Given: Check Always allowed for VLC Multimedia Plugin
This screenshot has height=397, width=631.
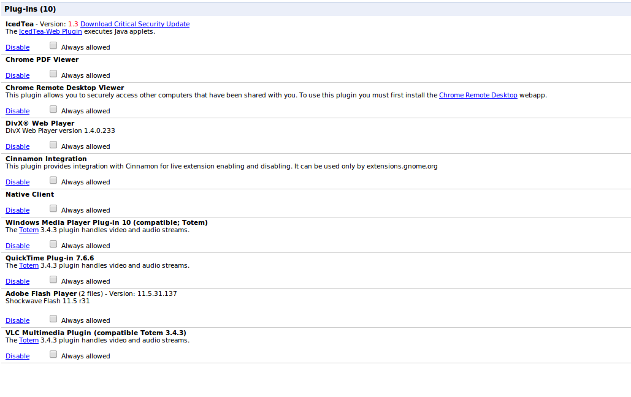Looking at the screenshot, I should (x=53, y=354).
